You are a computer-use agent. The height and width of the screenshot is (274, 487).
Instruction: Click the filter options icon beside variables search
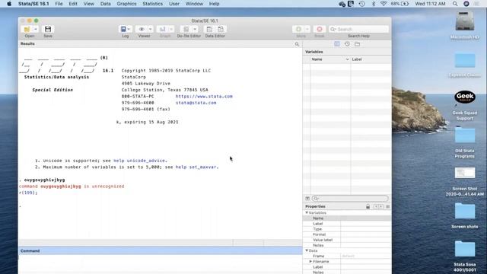[x=307, y=198]
